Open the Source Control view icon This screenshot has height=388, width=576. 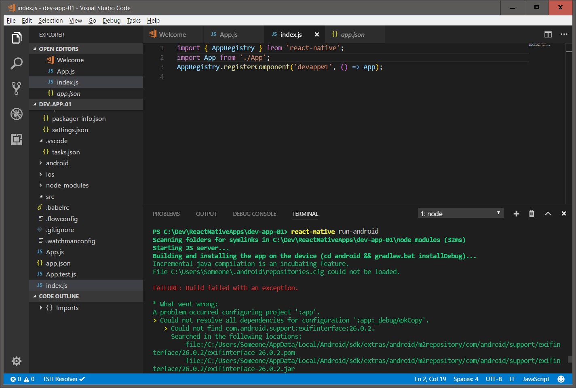[x=17, y=89]
